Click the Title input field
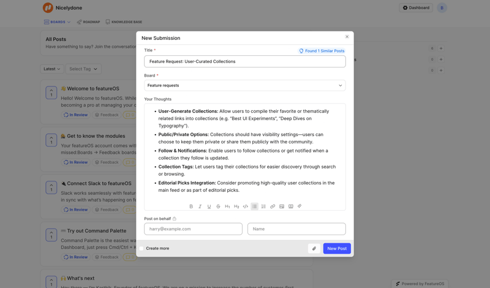 (244, 61)
